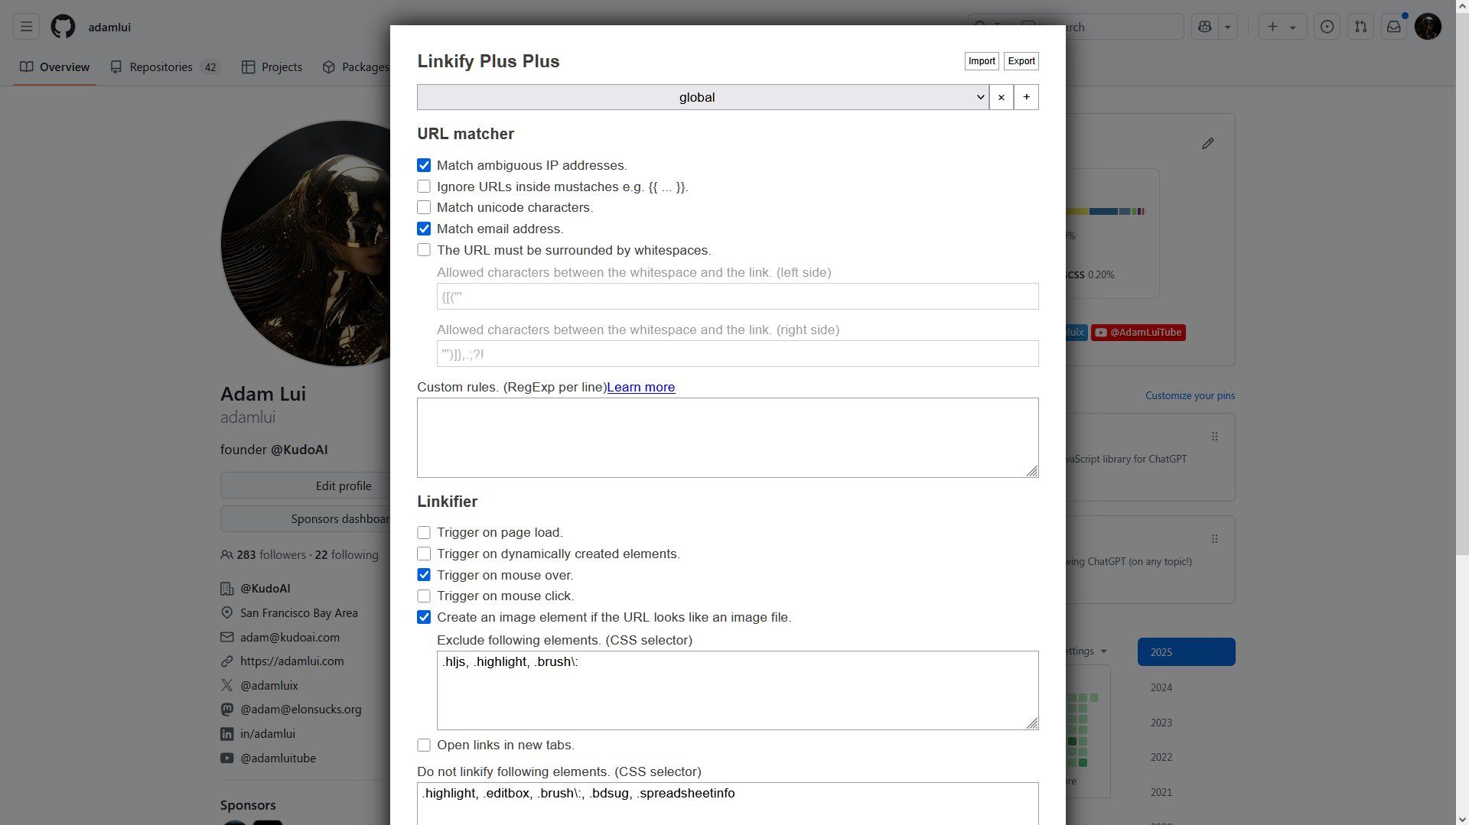Open the GitHub hamburger navigation menu

(26, 27)
